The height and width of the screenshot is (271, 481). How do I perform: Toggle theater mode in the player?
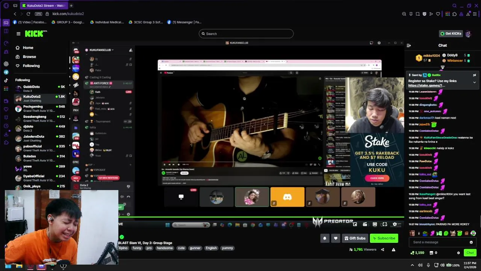375,224
